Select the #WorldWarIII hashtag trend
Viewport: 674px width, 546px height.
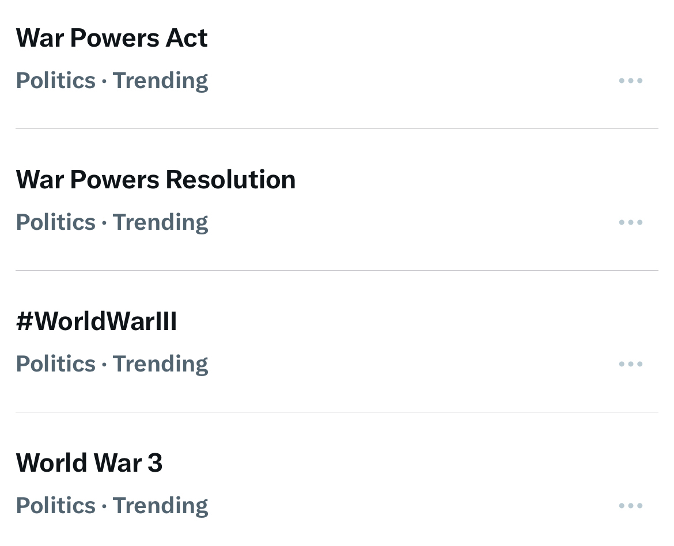pyautogui.click(x=96, y=321)
